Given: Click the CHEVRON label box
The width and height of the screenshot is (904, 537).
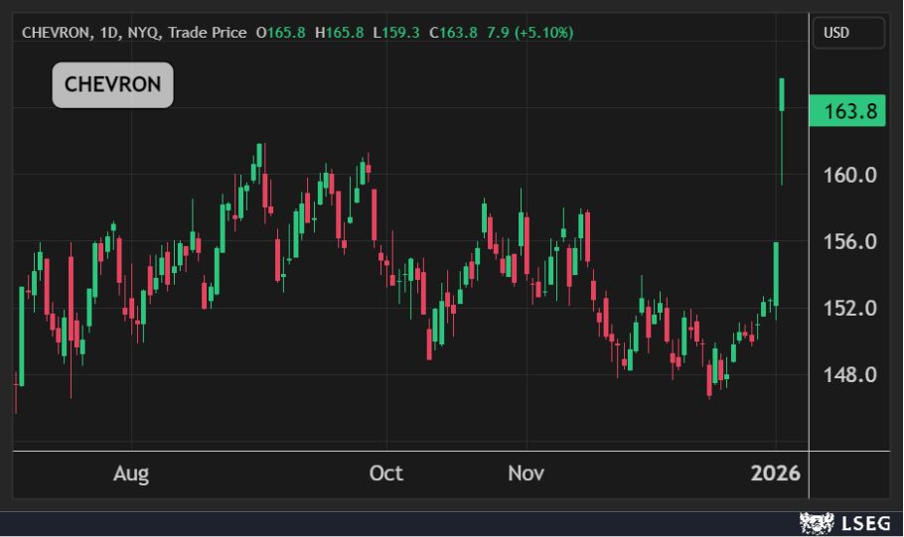Looking at the screenshot, I should pos(113,84).
